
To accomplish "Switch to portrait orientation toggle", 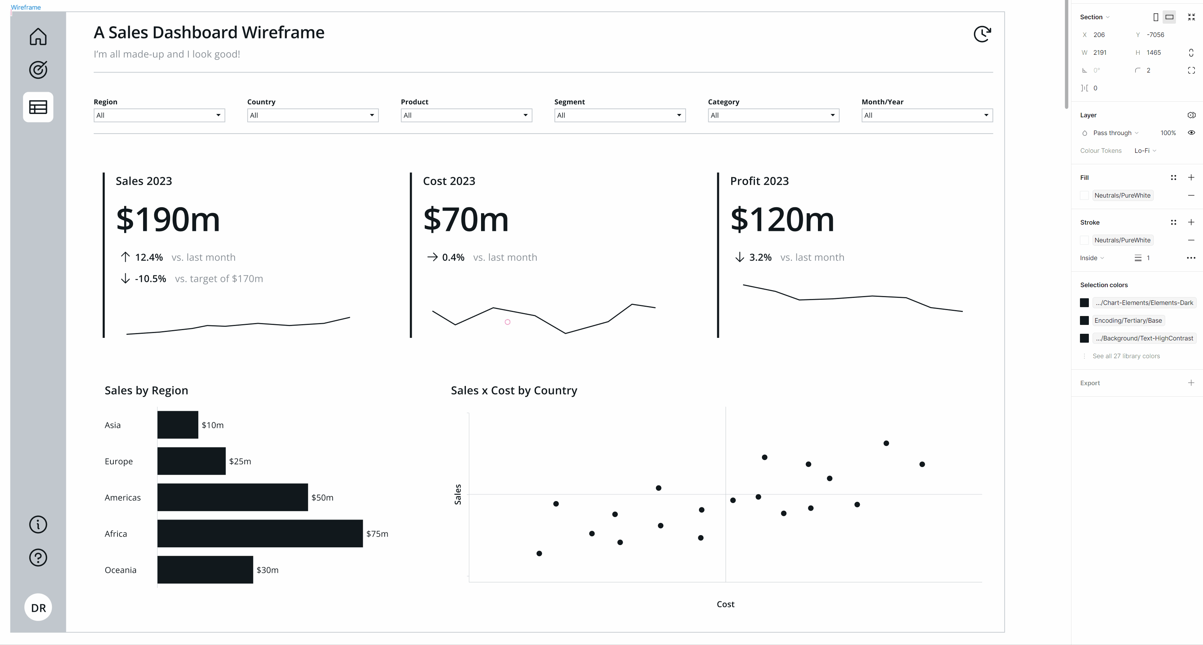I will (1155, 17).
